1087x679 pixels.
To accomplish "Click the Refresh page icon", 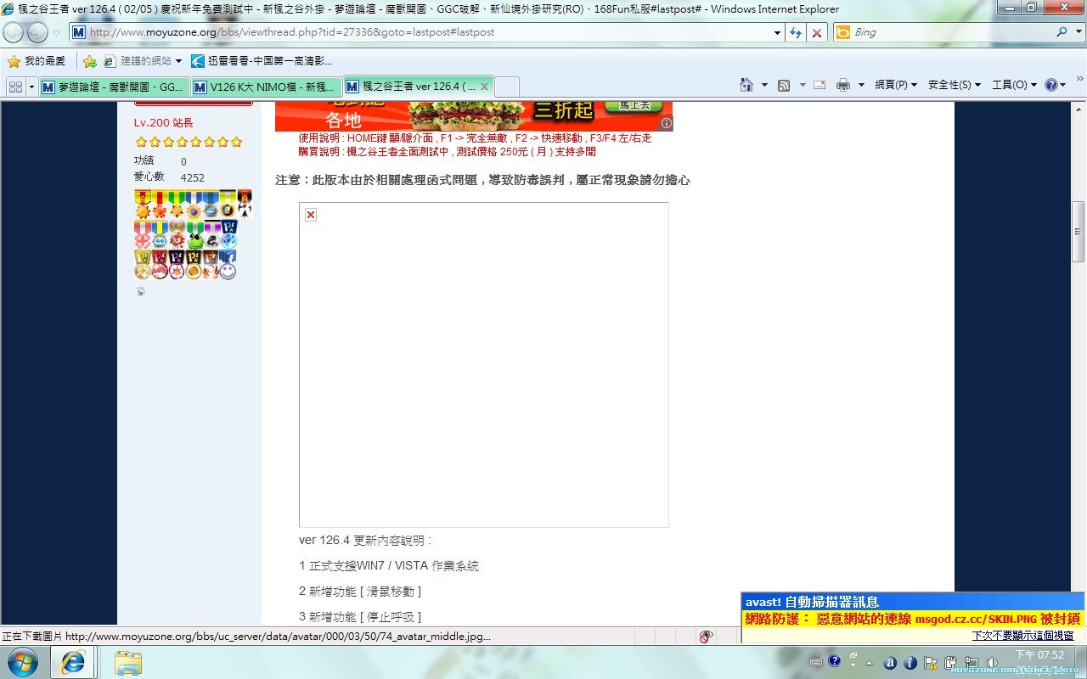I will [x=796, y=32].
